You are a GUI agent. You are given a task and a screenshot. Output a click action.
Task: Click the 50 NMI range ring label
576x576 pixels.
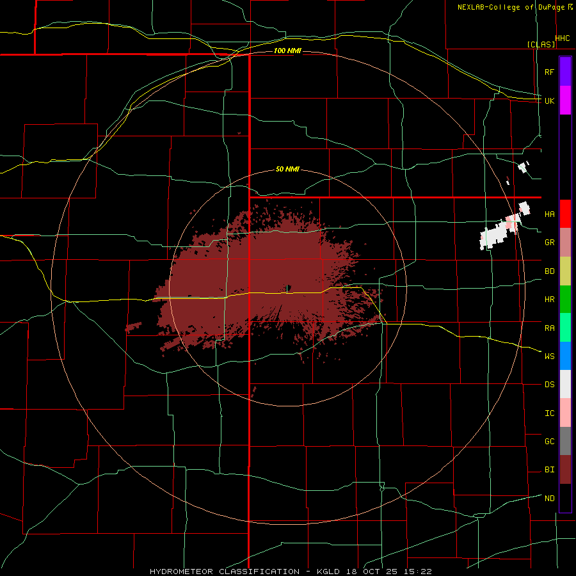pyautogui.click(x=287, y=170)
